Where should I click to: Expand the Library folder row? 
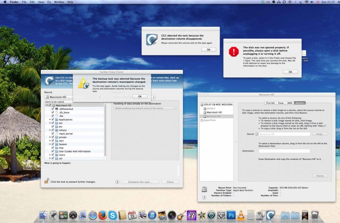pos(50,130)
